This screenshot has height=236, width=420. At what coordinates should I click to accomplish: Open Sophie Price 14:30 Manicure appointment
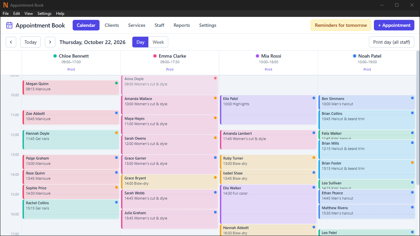pos(71,192)
